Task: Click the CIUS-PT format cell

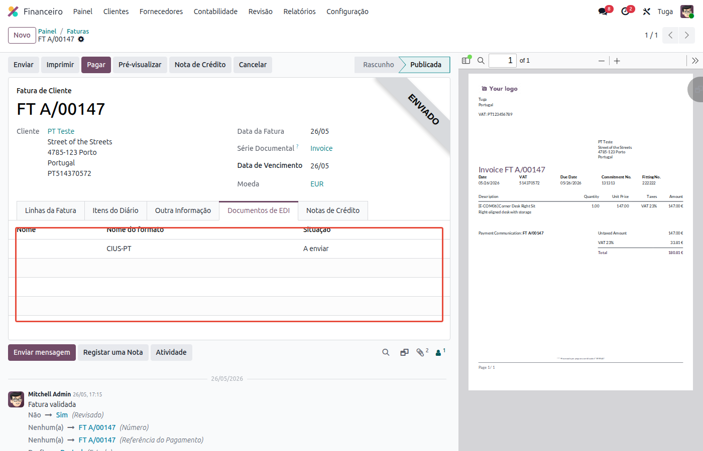Action: coord(119,249)
